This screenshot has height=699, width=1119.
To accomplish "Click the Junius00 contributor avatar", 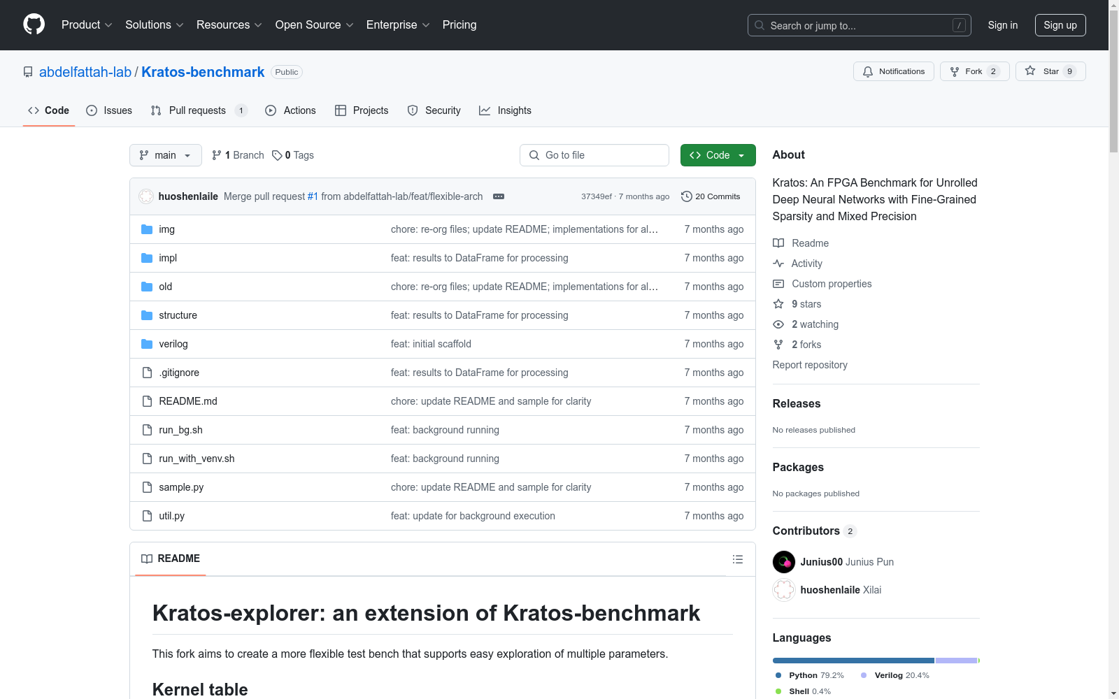I will pyautogui.click(x=784, y=562).
